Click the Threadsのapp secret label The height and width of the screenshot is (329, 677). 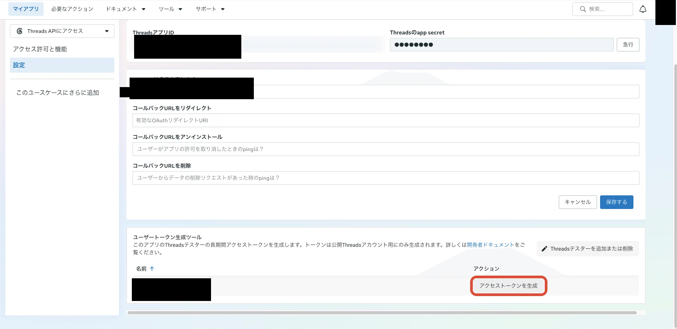(417, 33)
